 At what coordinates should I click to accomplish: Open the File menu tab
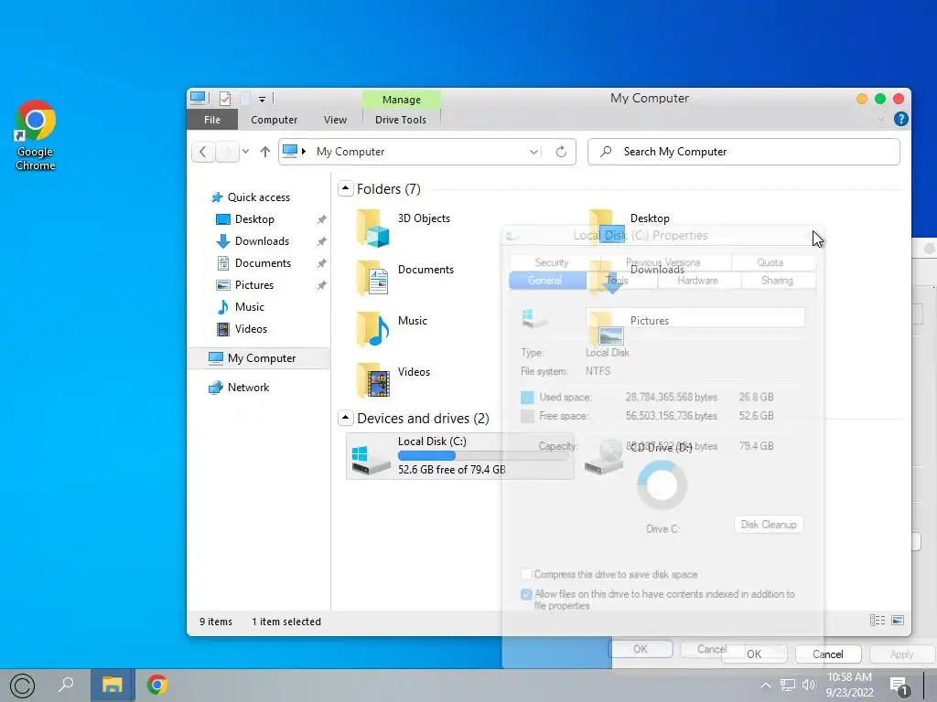point(212,120)
